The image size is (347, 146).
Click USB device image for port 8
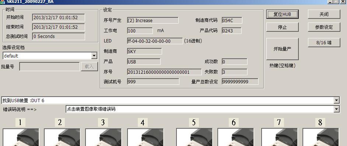click(321, 137)
